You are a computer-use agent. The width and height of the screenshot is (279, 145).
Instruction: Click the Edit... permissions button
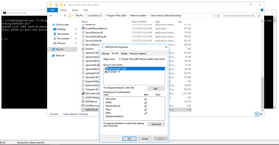pos(156,89)
